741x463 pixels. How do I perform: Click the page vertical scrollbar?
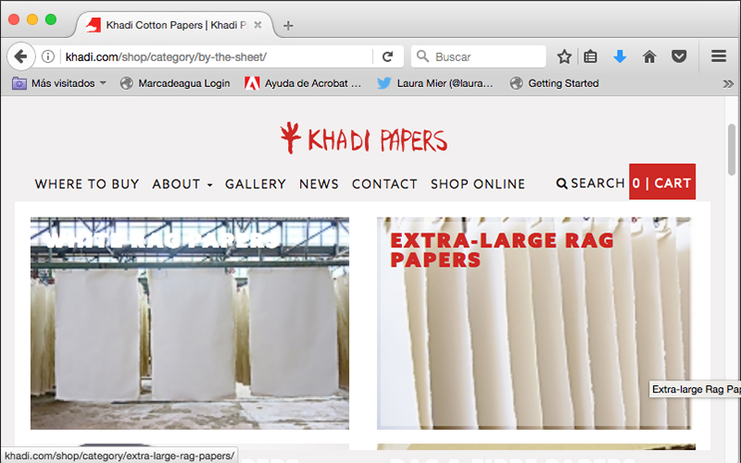coord(733,148)
